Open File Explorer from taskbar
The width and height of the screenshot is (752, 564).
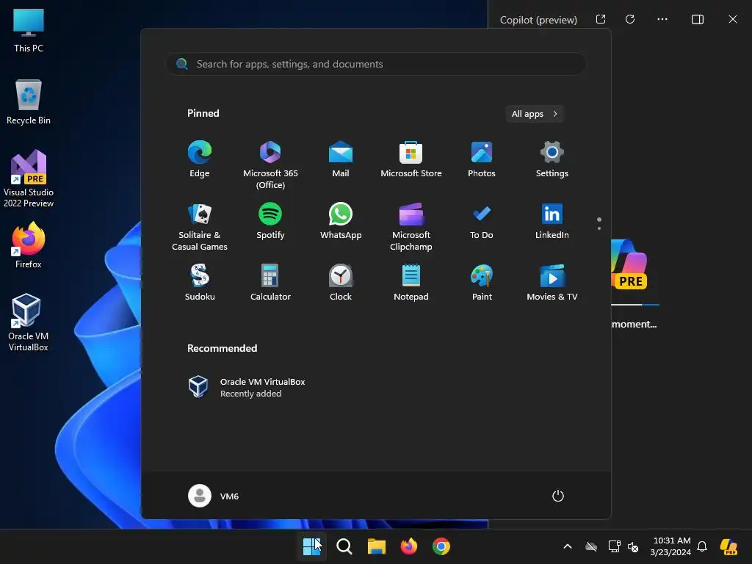pyautogui.click(x=377, y=546)
